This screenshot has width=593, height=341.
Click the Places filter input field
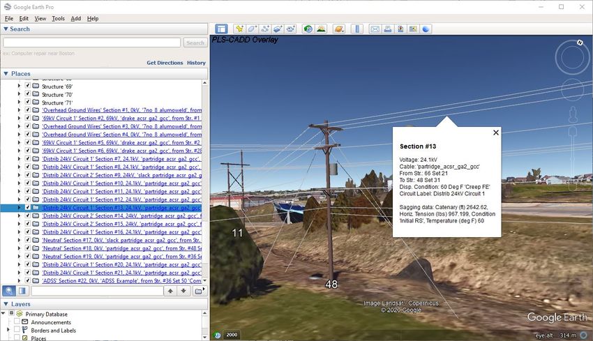(x=97, y=291)
